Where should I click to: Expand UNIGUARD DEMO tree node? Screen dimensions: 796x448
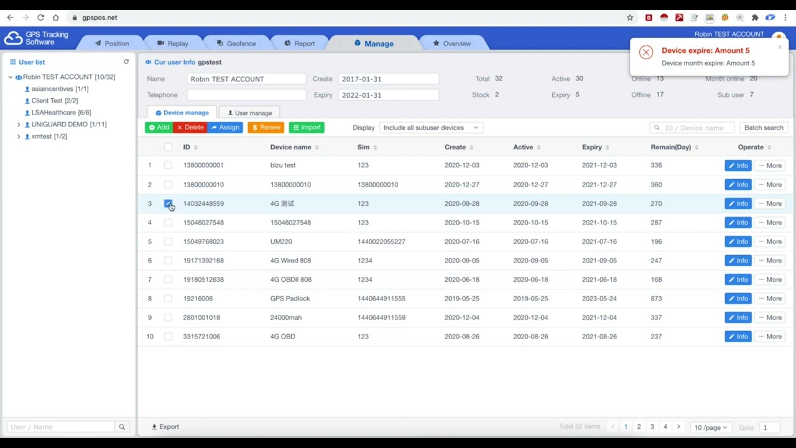pyautogui.click(x=19, y=124)
